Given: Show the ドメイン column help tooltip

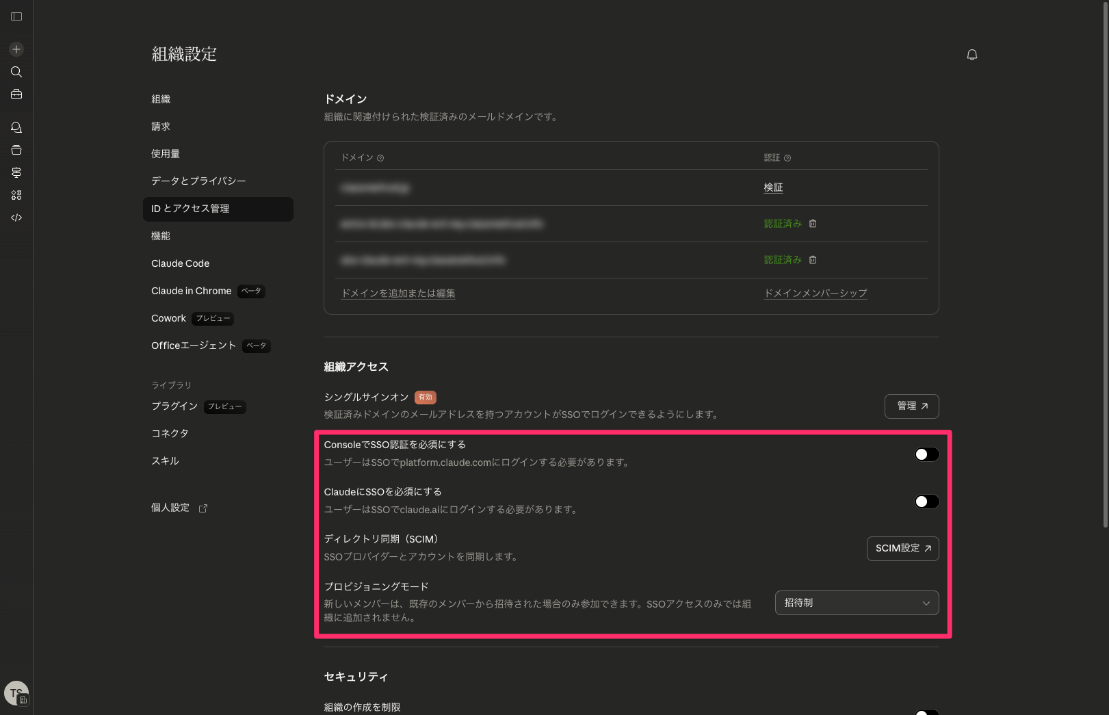Looking at the screenshot, I should coord(380,158).
